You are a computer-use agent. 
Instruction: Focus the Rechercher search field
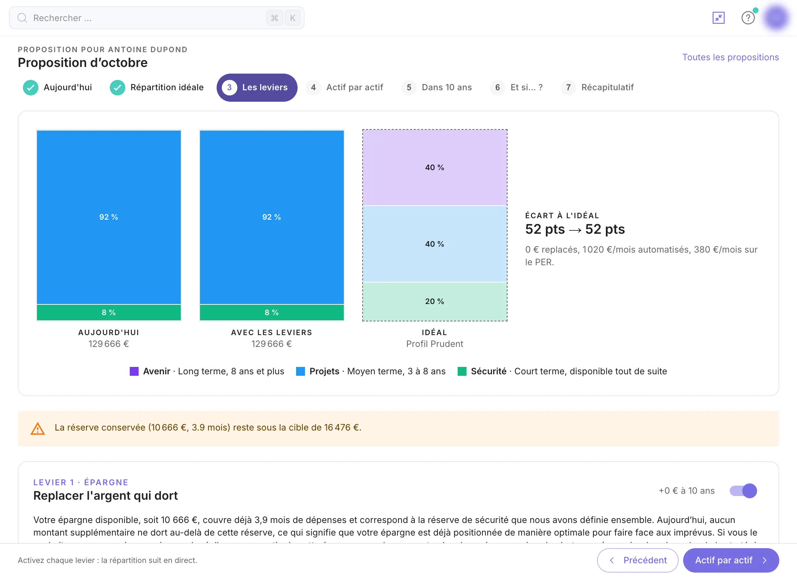[157, 18]
